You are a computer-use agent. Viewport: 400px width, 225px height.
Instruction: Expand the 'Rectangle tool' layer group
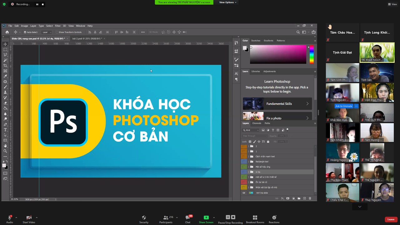click(x=248, y=162)
